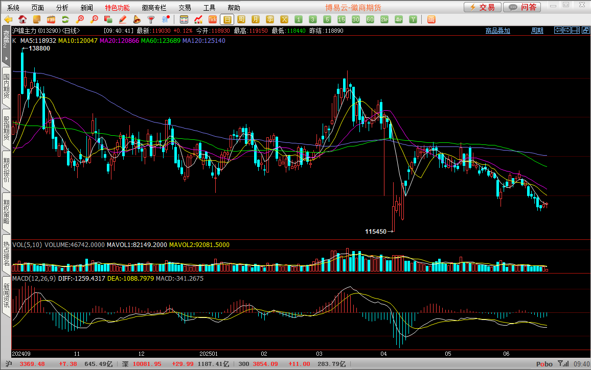Viewport: 591px width, 370px height.
Task: Select the 国内期货 side tab
Action: tap(6, 86)
